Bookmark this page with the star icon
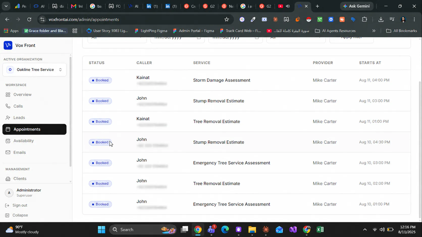This screenshot has height=237, width=422. [x=227, y=19]
